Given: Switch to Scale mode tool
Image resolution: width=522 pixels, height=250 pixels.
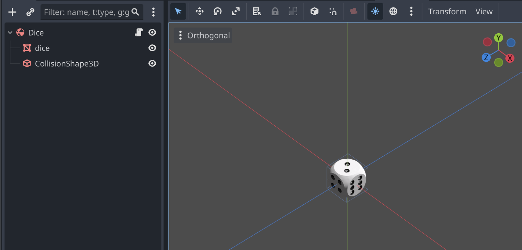Looking at the screenshot, I should click(235, 11).
